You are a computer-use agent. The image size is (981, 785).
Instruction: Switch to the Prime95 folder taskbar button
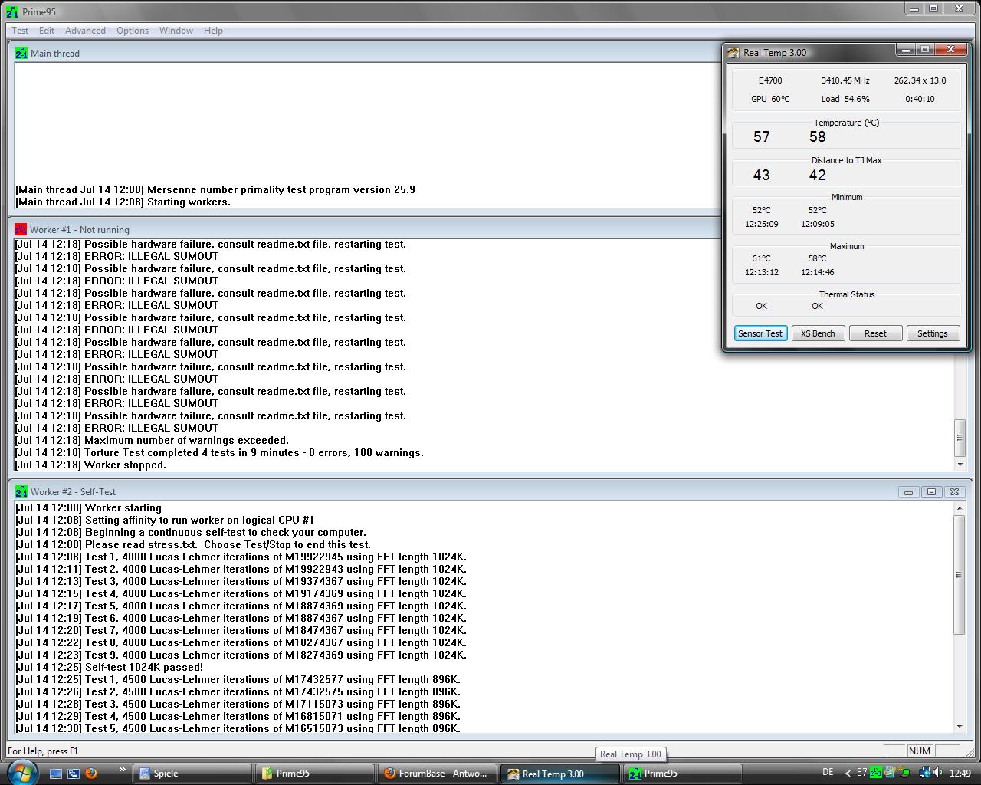coord(314,774)
